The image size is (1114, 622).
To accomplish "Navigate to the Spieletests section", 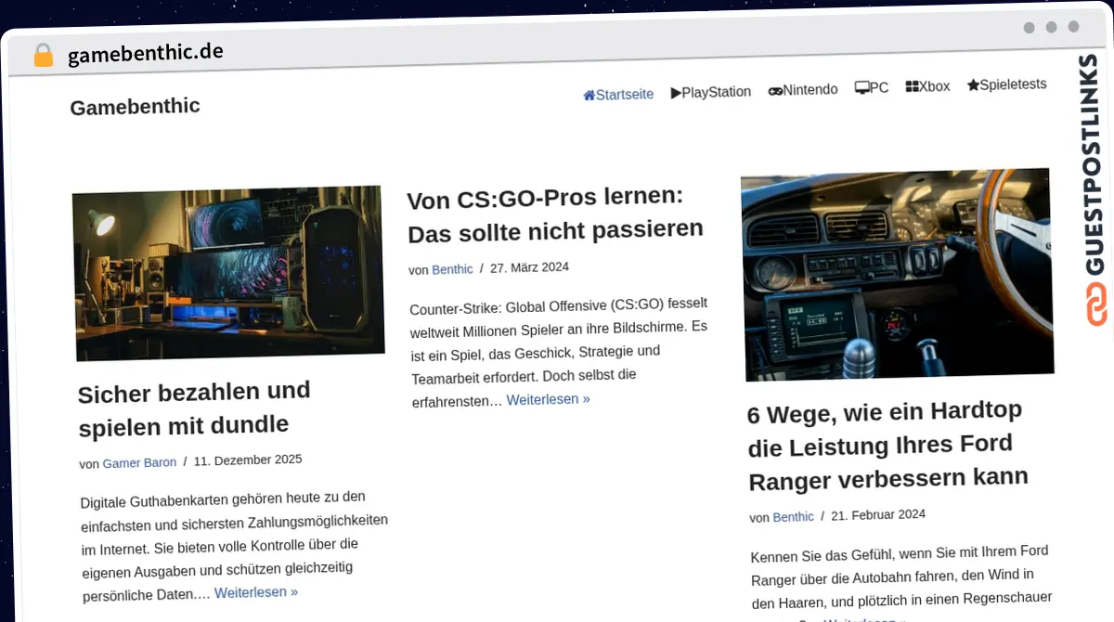I will (x=1012, y=84).
